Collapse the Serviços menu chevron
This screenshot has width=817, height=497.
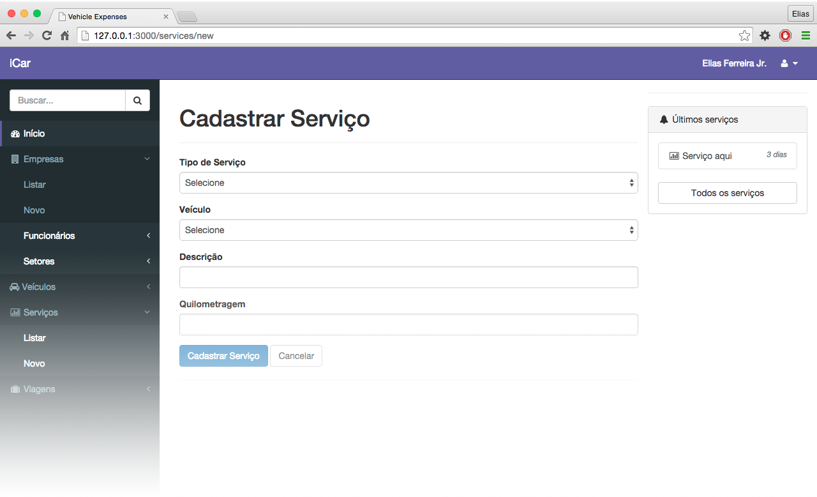(147, 312)
